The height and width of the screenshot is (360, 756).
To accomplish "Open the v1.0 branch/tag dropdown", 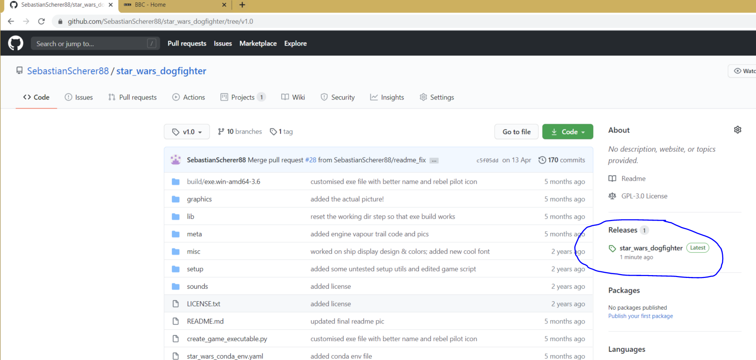I will pos(187,132).
